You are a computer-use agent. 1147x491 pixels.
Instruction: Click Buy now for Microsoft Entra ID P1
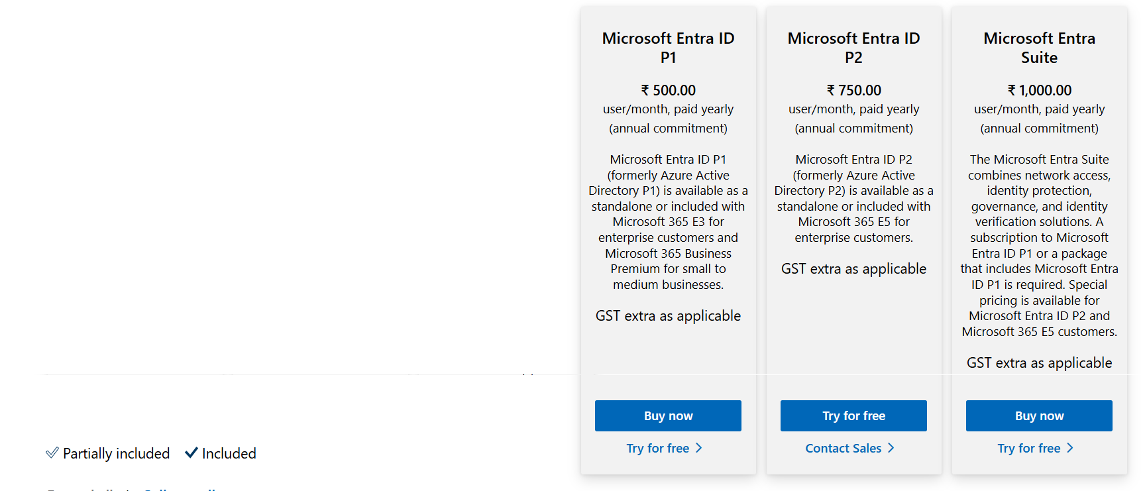pos(668,415)
